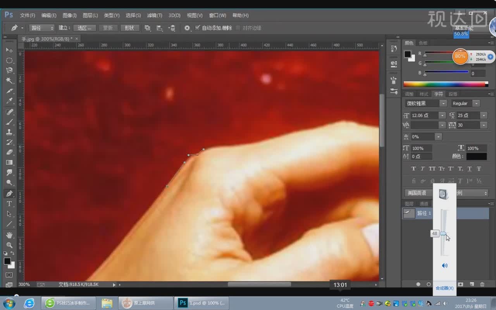
Task: Toggle strikethrough text style
Action: pos(479,169)
